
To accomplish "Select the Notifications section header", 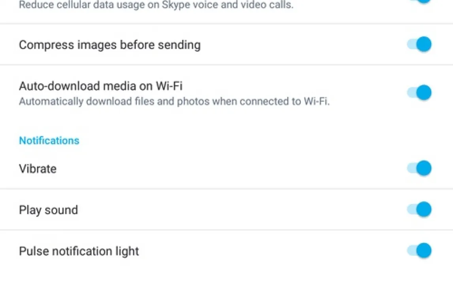I will tap(49, 141).
